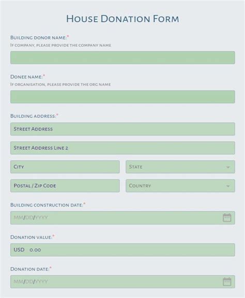Click into the Street Address field
245x298 pixels.
click(122, 129)
